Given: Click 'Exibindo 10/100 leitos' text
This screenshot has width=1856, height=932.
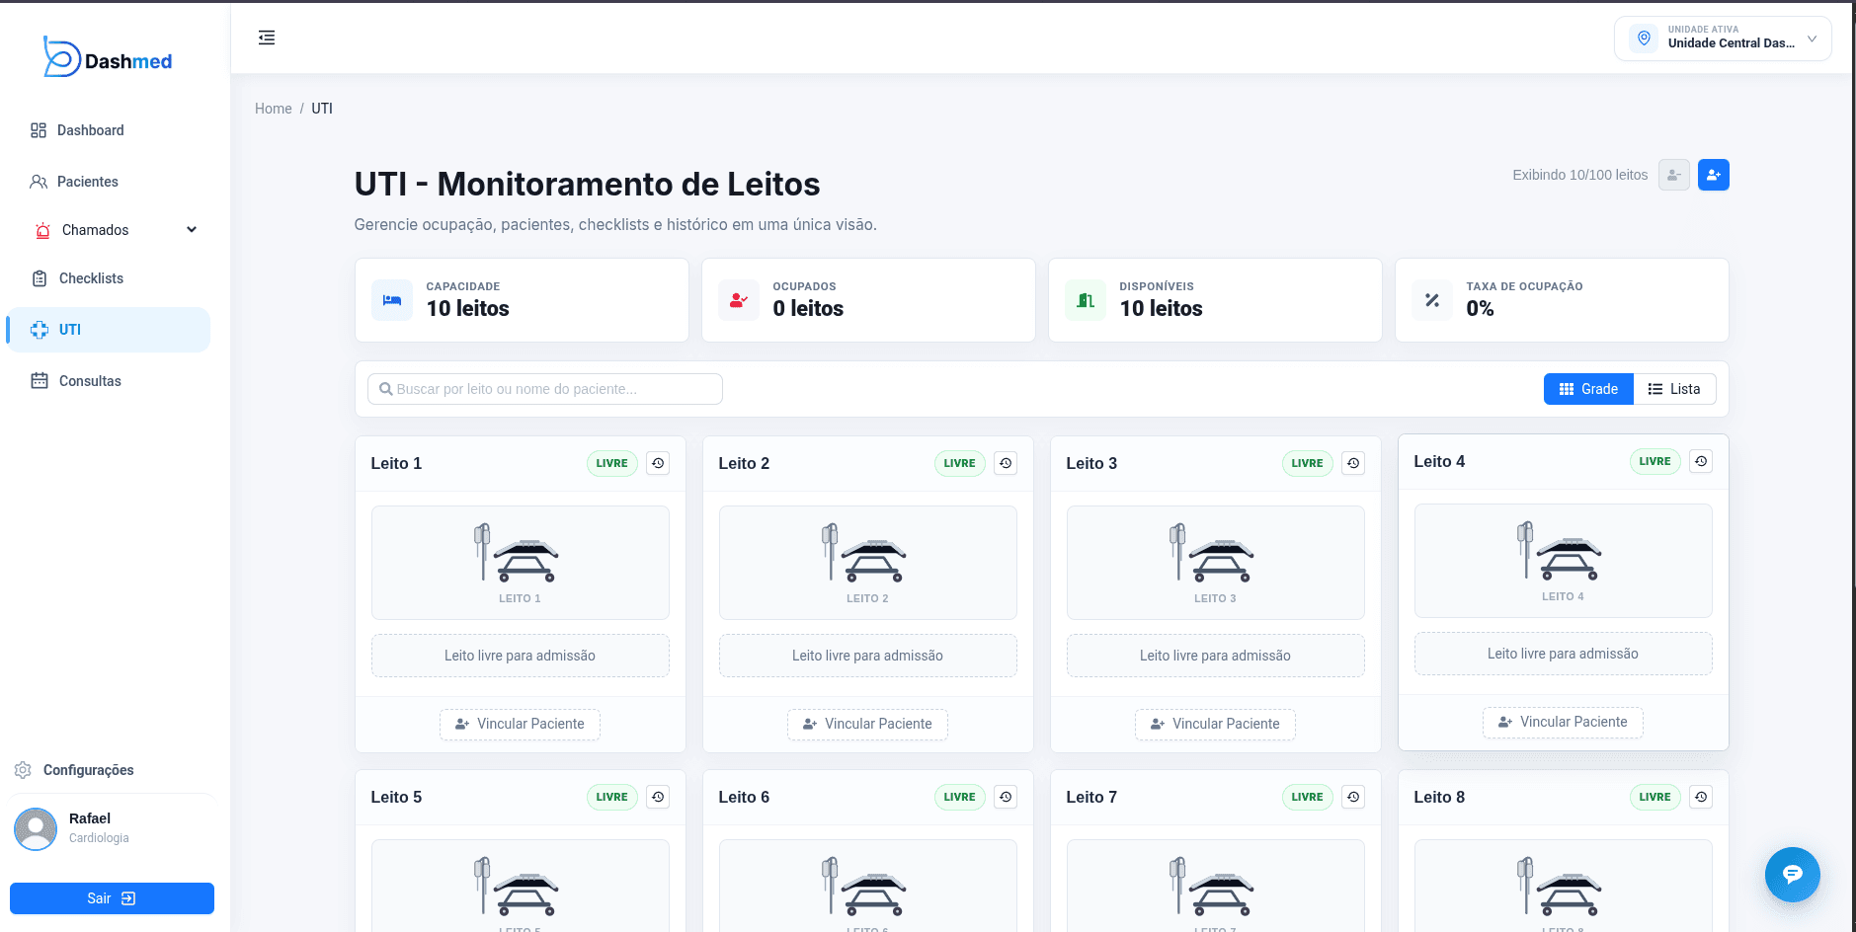Looking at the screenshot, I should 1579,175.
